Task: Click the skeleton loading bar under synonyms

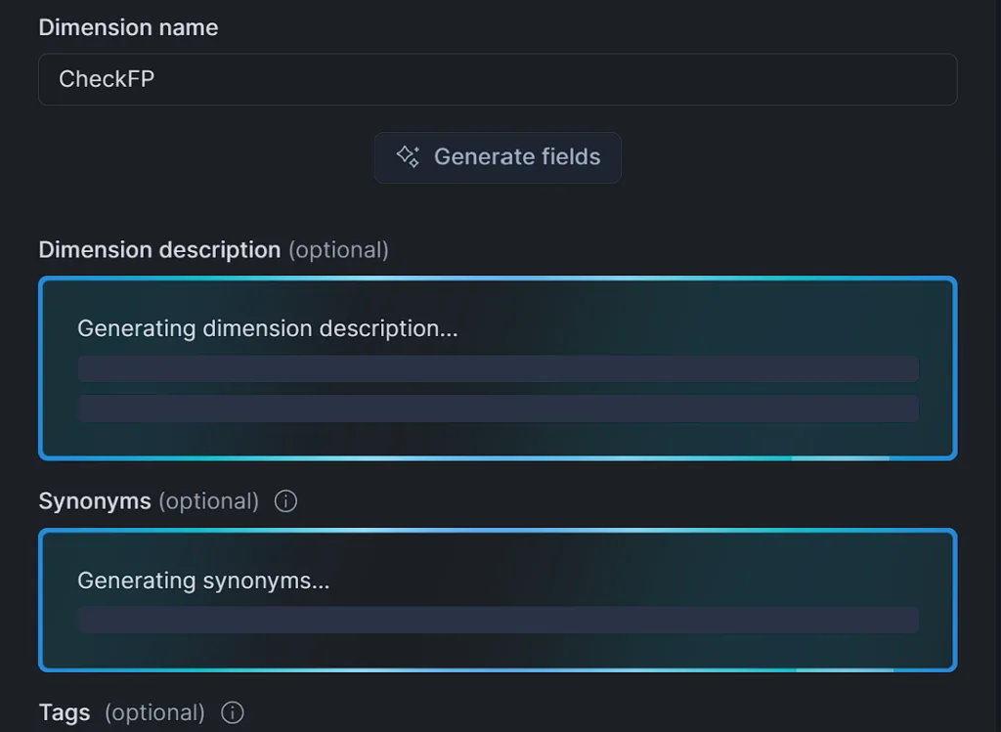Action: click(x=498, y=620)
